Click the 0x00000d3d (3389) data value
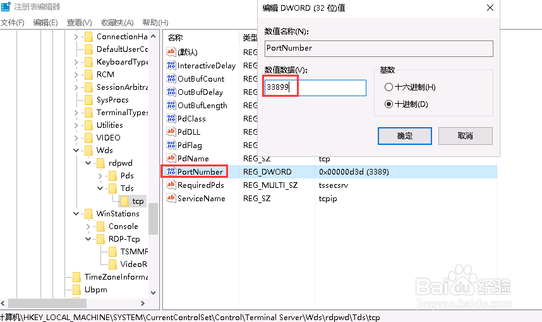 point(354,171)
